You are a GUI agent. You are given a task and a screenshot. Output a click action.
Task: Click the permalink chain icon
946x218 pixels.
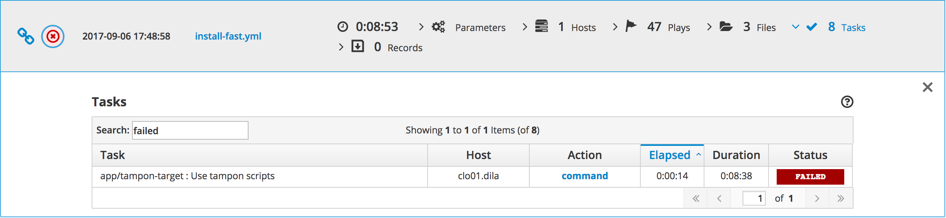[26, 36]
